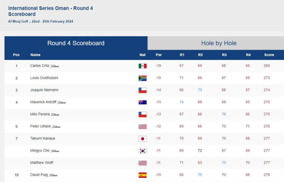This screenshot has width=284, height=182.
Task: Click the Spain flag next to David Puig
Action: (142, 175)
